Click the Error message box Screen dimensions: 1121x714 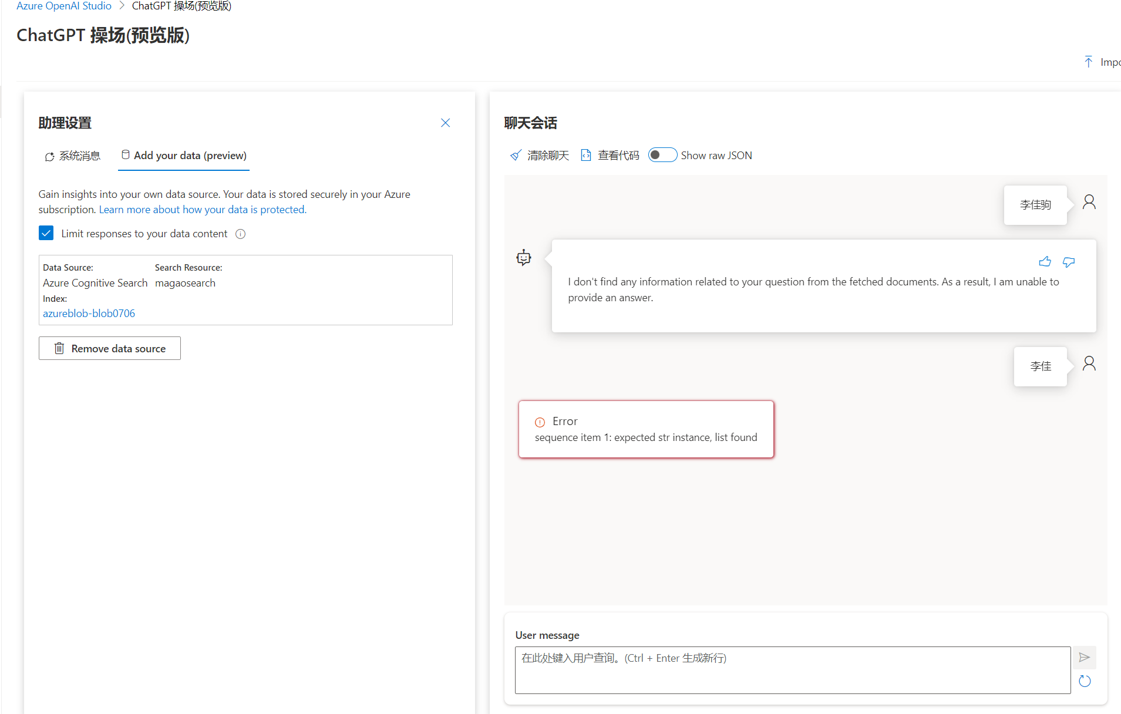646,429
